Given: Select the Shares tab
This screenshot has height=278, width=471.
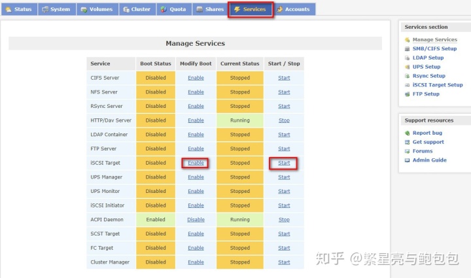Looking at the screenshot, I should [210, 9].
